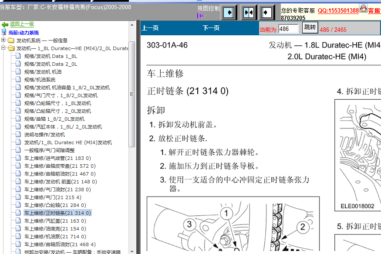The height and width of the screenshot is (254, 381).
Task: Open 车上维修/曲轴后油封(21 468 4)
Action: (x=60, y=244)
